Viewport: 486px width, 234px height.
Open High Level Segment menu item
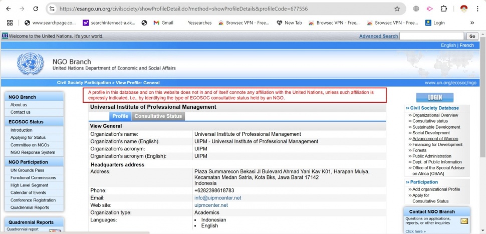(30, 185)
